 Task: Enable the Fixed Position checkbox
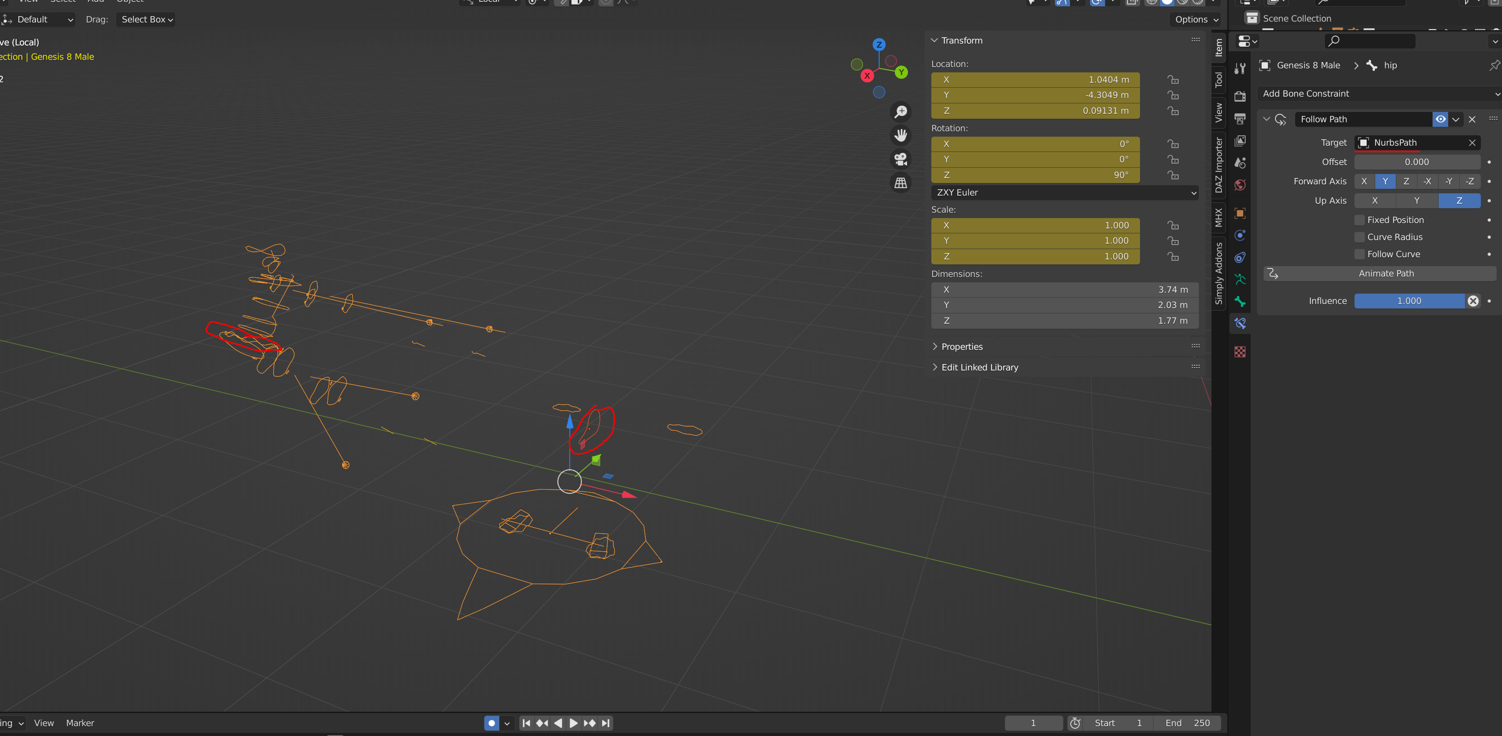point(1360,220)
